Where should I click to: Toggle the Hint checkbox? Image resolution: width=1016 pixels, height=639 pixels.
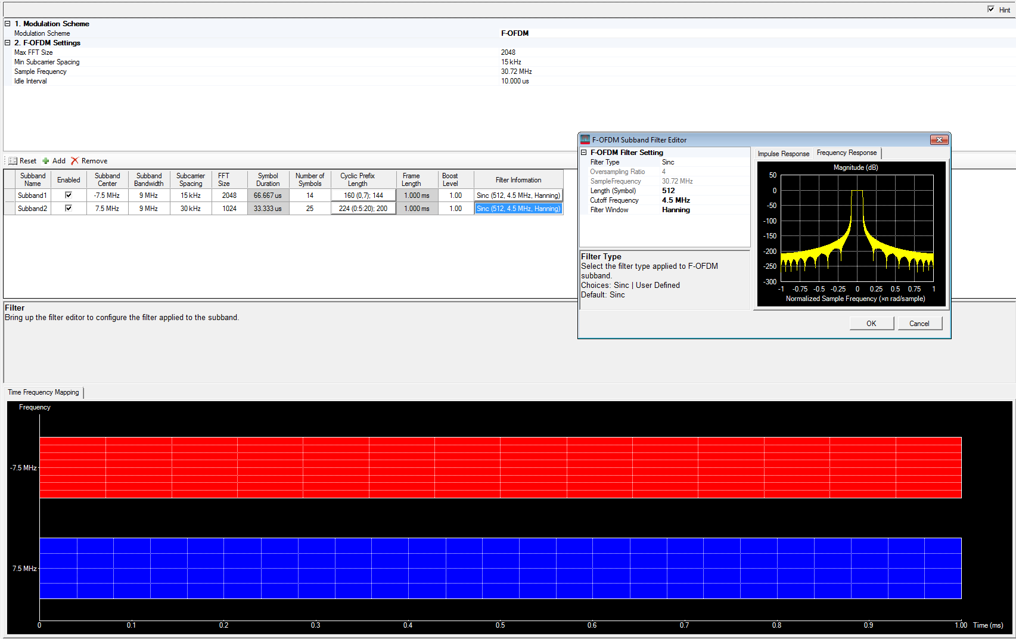point(990,9)
